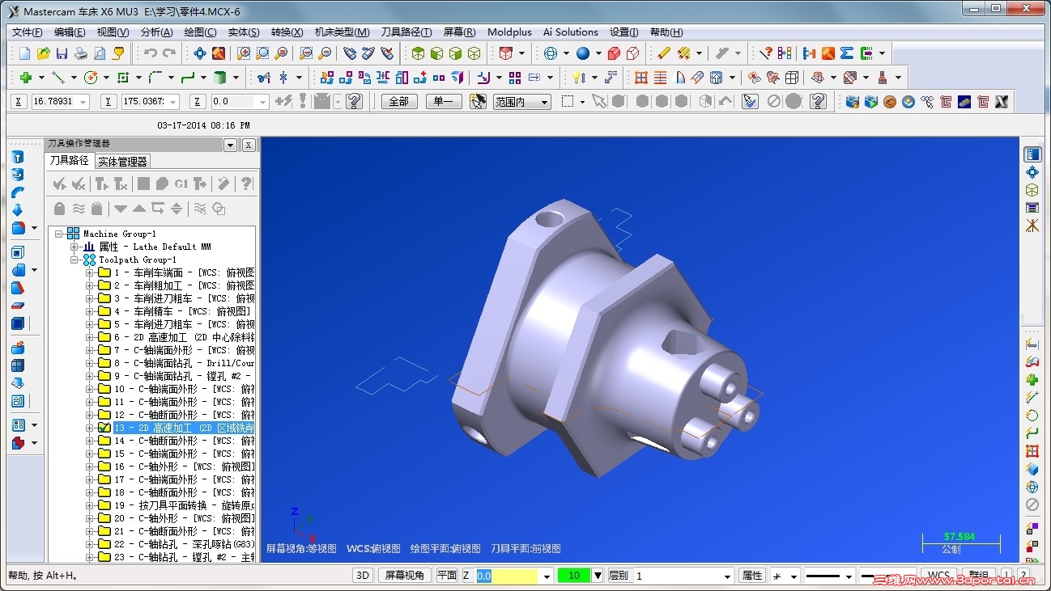
Task: Click the solid revolve icon in left sidebar
Action: pyautogui.click(x=18, y=175)
